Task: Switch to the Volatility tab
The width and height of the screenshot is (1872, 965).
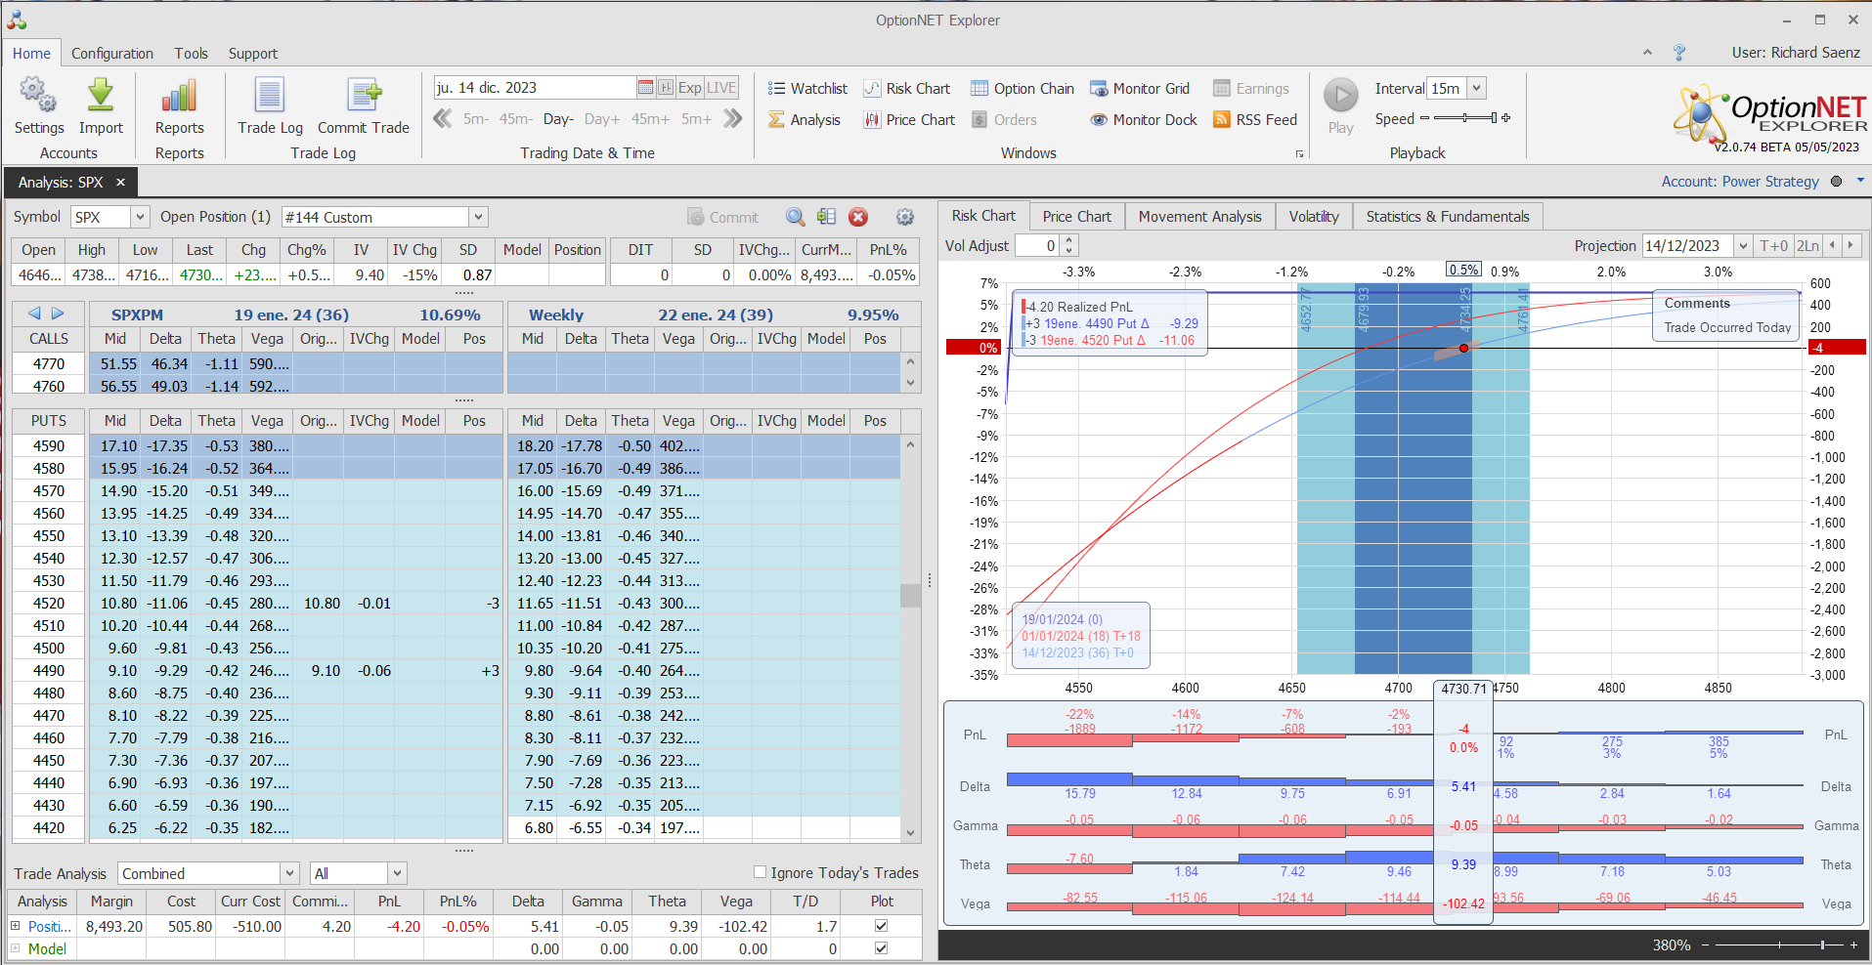Action: point(1313,217)
